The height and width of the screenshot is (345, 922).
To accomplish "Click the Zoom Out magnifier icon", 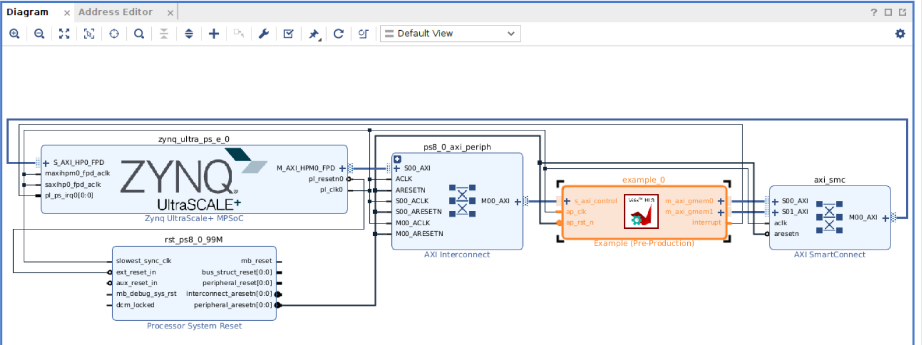I will pos(39,34).
